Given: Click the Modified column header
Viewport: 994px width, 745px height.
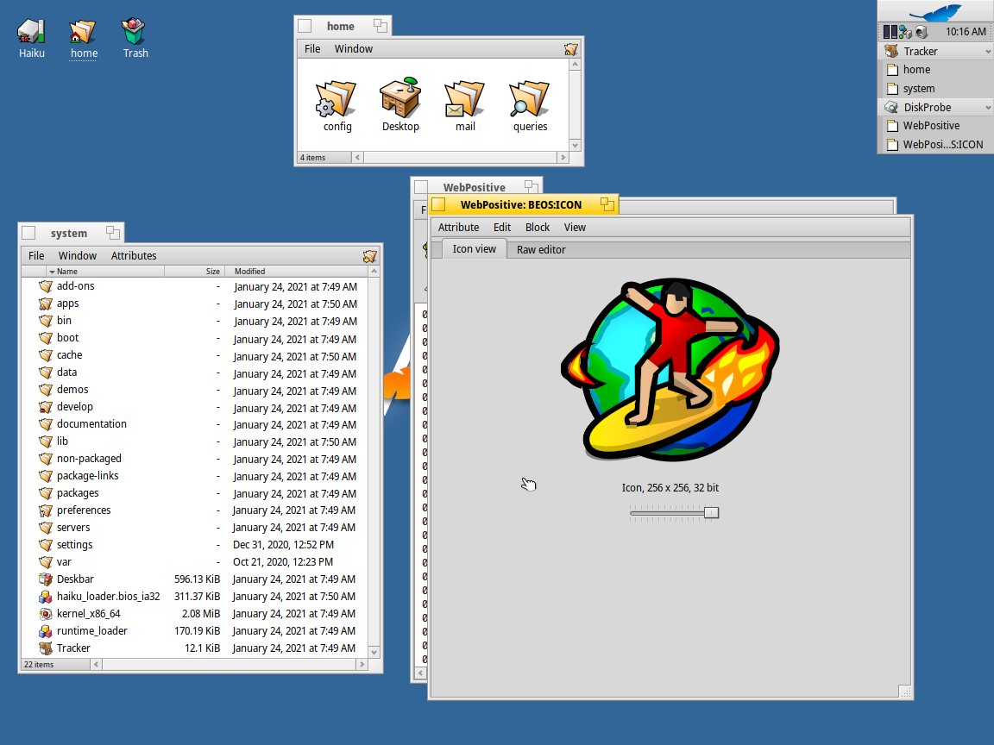Looking at the screenshot, I should [x=297, y=271].
